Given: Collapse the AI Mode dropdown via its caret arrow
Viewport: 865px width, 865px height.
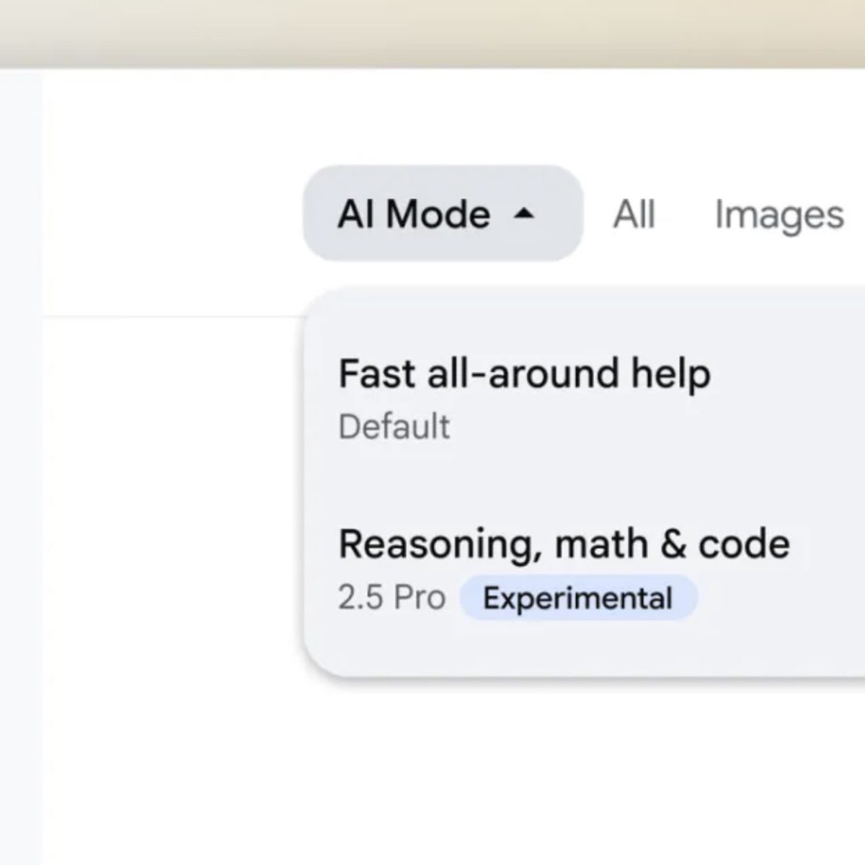Looking at the screenshot, I should click(524, 214).
